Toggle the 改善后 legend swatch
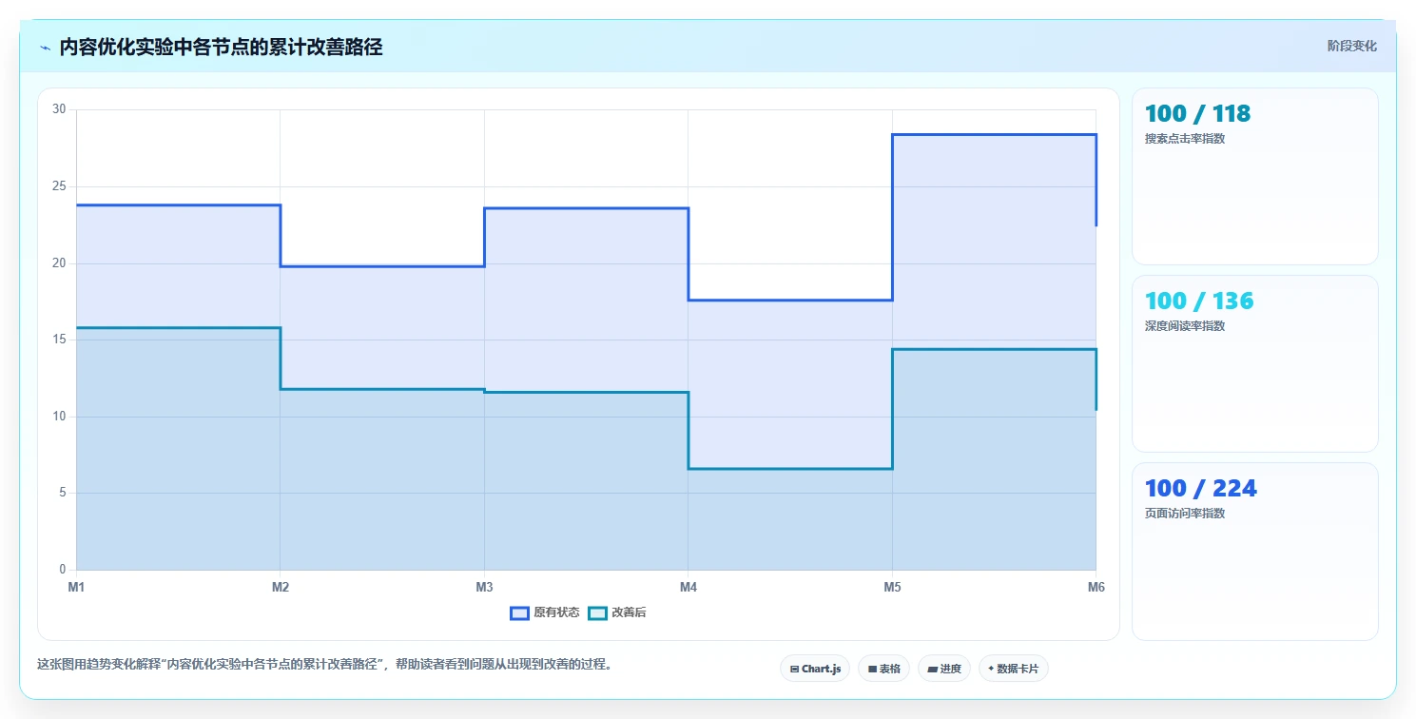This screenshot has height=719, width=1416. pos(597,613)
